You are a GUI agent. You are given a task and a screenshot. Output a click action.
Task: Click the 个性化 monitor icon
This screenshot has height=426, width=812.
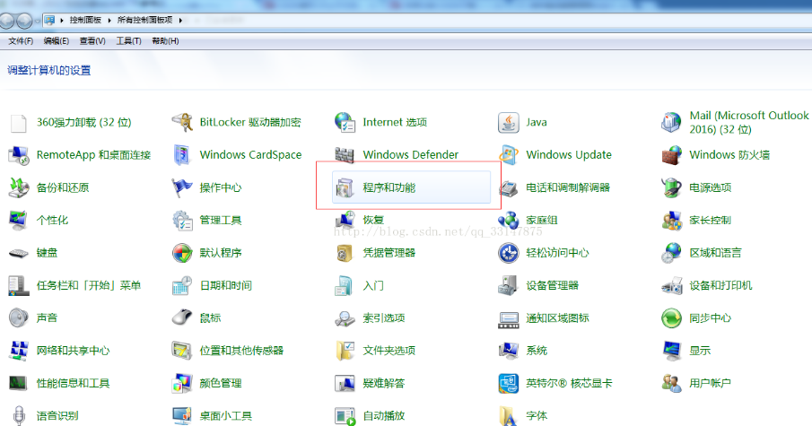click(18, 220)
